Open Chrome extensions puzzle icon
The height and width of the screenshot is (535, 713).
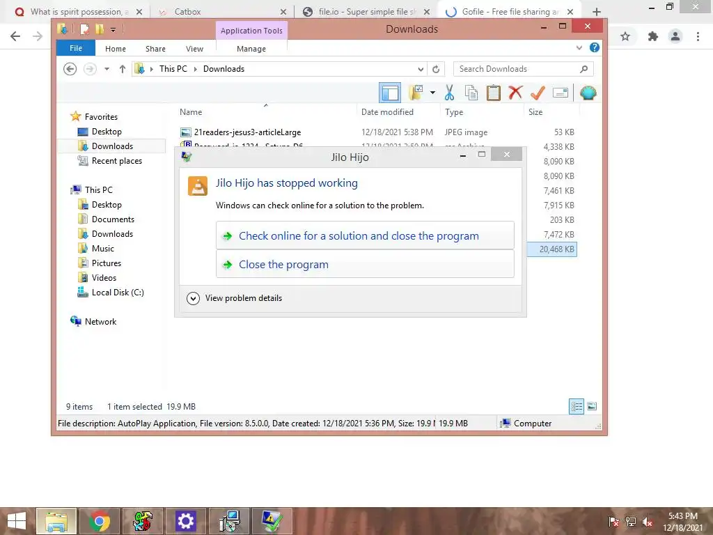[x=653, y=36]
